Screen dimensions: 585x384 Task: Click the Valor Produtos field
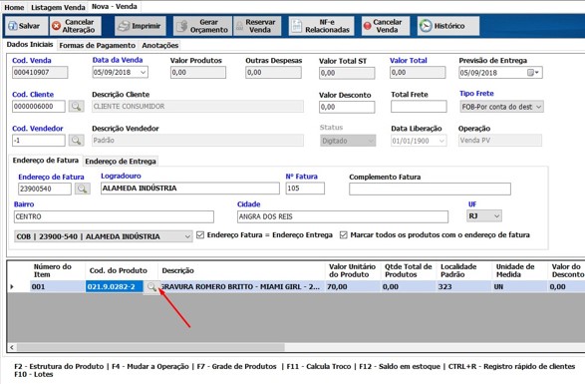pos(198,73)
